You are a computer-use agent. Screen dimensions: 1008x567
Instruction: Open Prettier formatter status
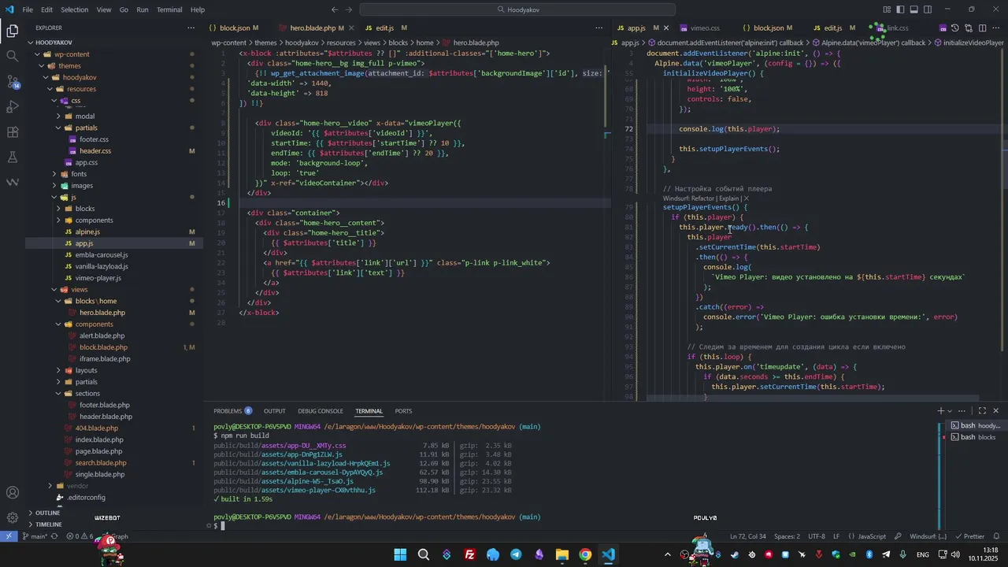(x=969, y=536)
